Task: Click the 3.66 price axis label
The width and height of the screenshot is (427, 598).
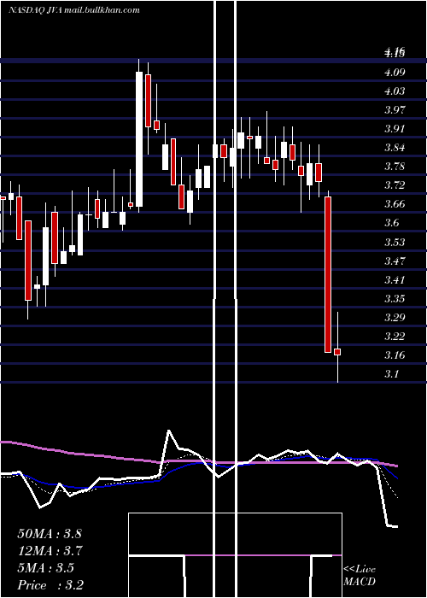Action: (395, 204)
